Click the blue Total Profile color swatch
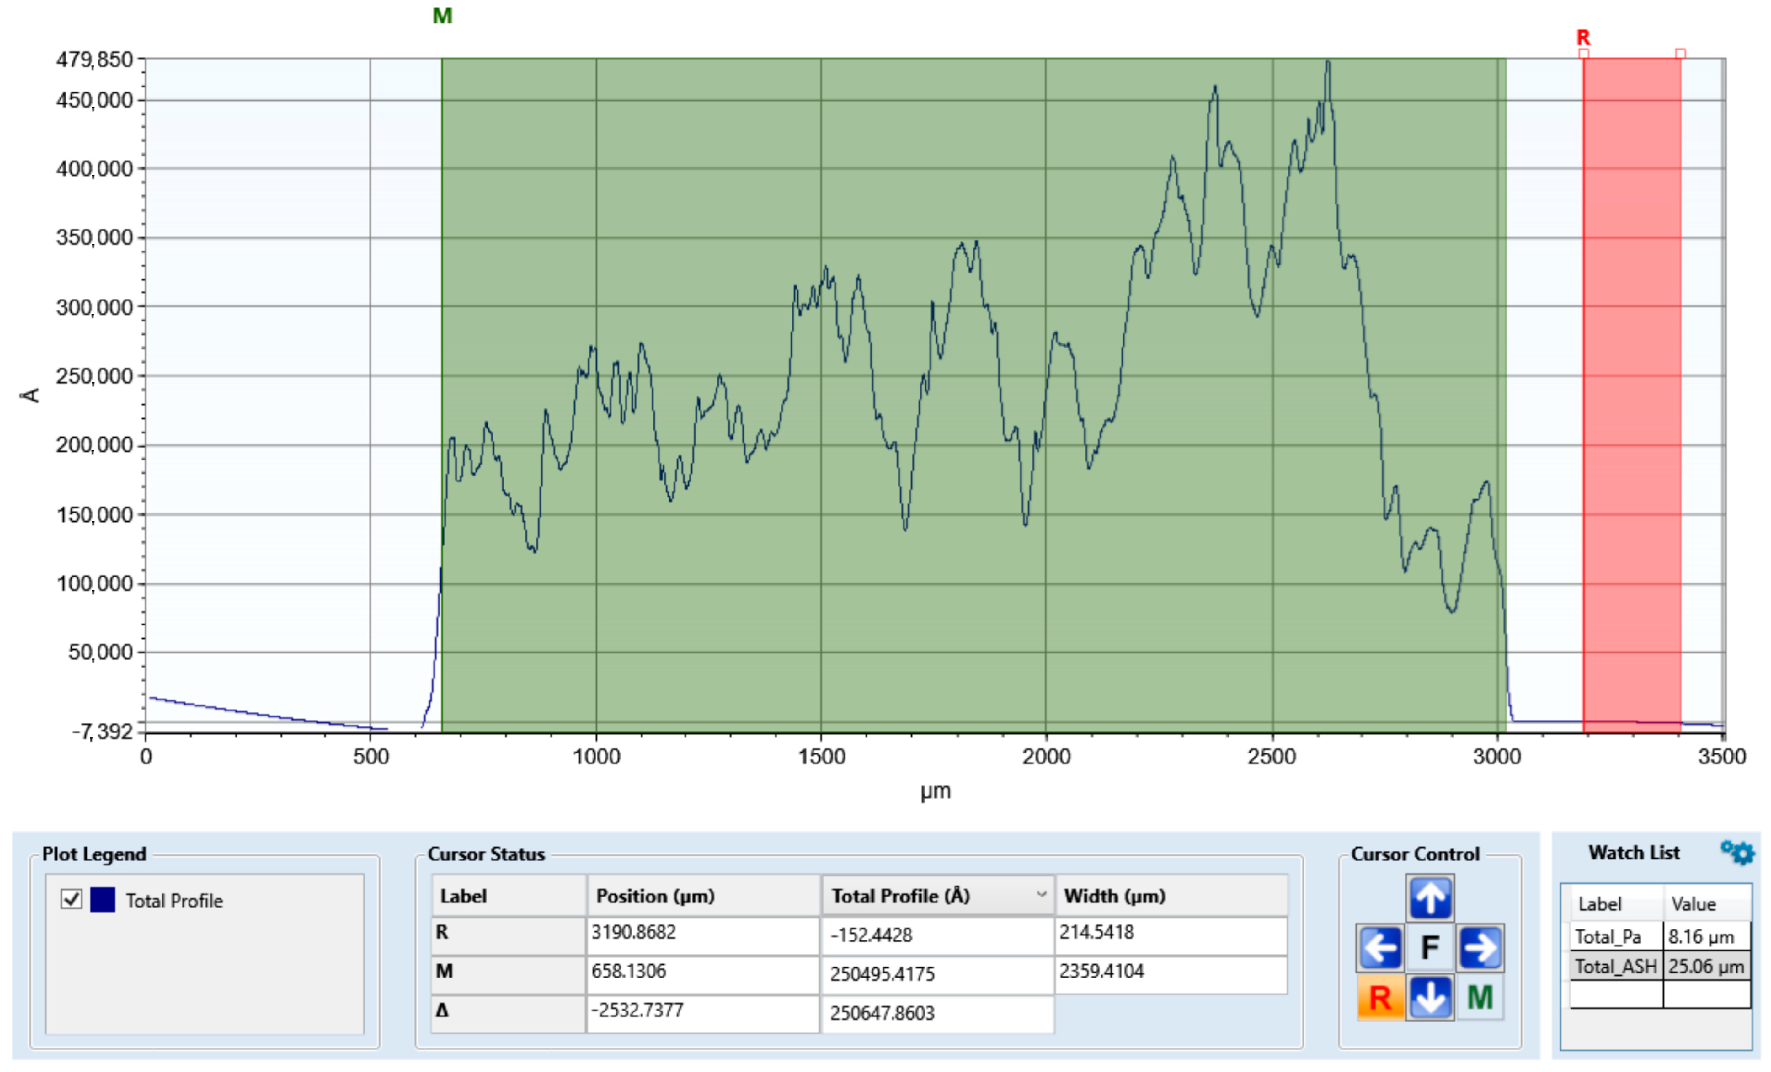The height and width of the screenshot is (1072, 1771). pos(102,899)
